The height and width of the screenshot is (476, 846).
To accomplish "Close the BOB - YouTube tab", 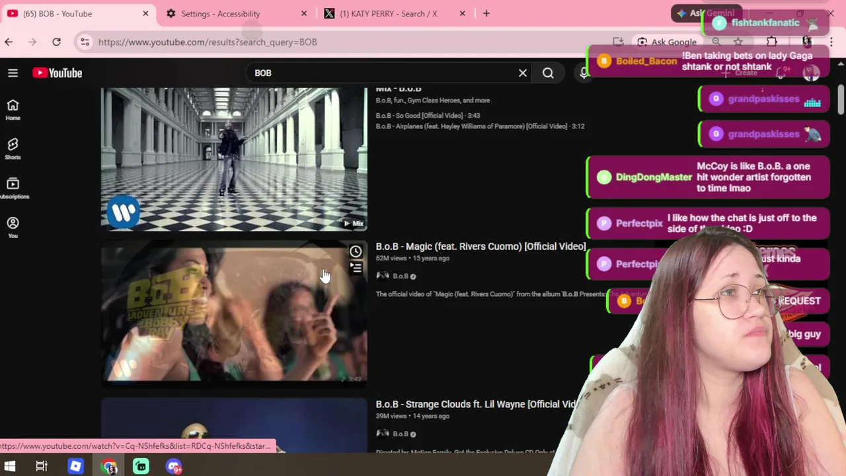I will [x=145, y=13].
